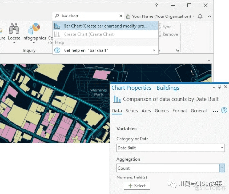Screen dimensions: 229x194
Task: Click the pink building near Waitangi Park
Action: [x=101, y=75]
